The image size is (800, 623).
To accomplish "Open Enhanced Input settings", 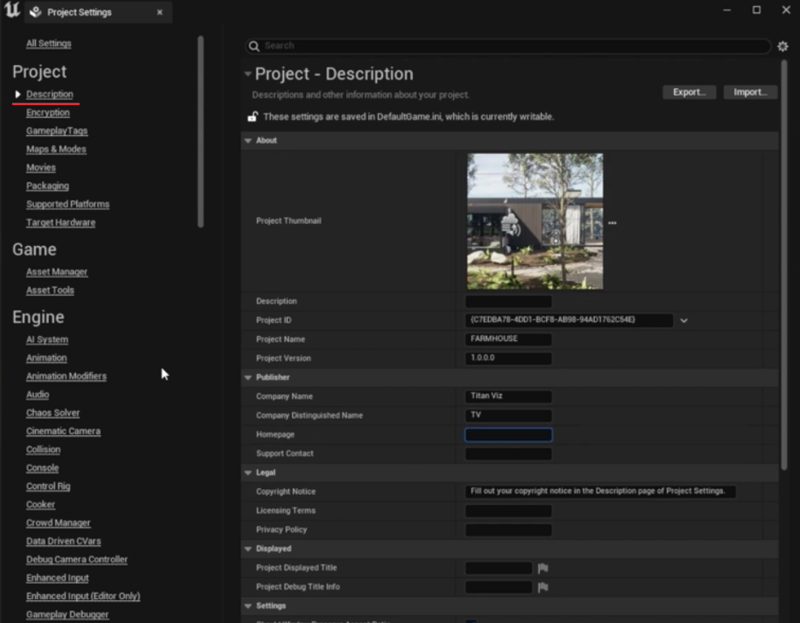I will click(x=57, y=579).
